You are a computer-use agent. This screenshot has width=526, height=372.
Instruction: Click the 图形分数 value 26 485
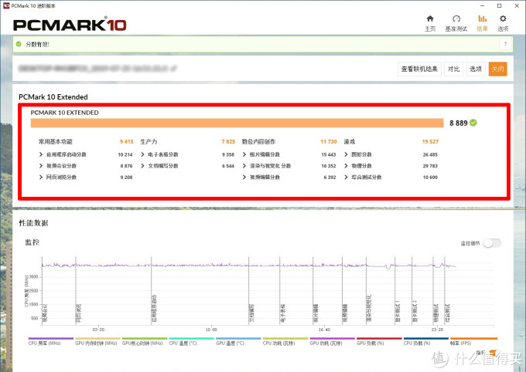[x=430, y=154]
